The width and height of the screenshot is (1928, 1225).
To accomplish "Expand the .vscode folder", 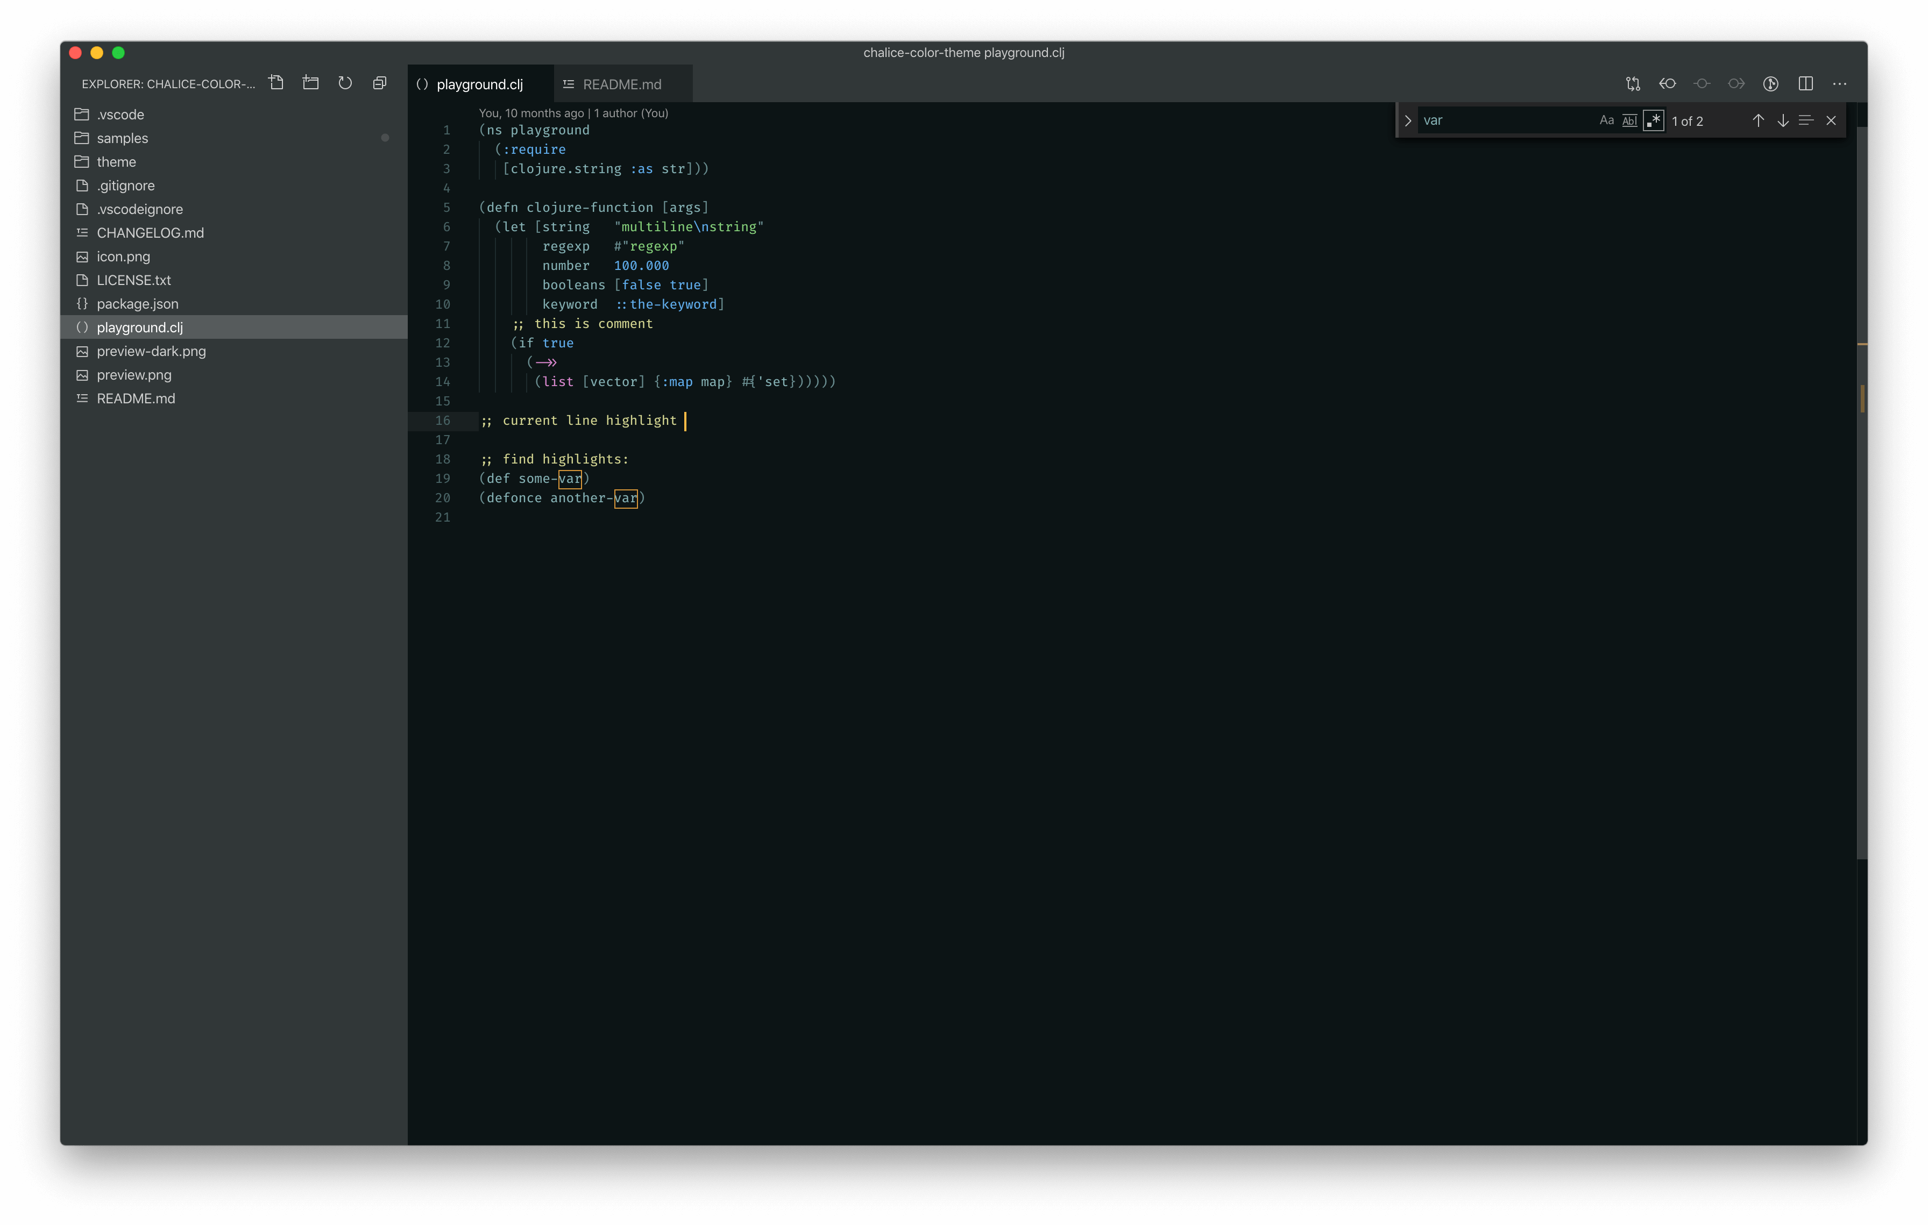I will point(120,115).
